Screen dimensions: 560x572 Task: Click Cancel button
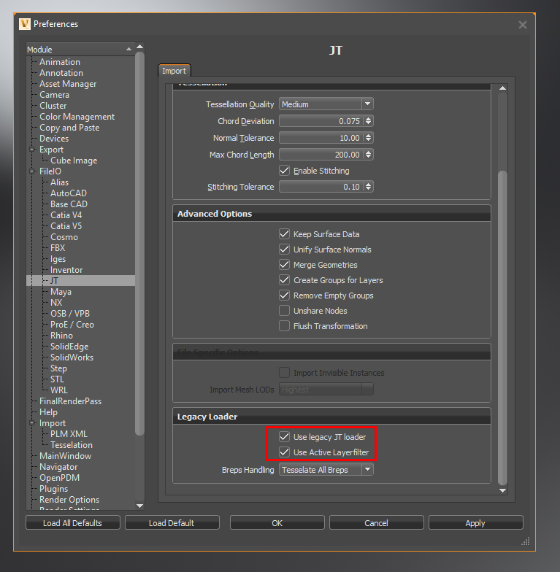377,523
